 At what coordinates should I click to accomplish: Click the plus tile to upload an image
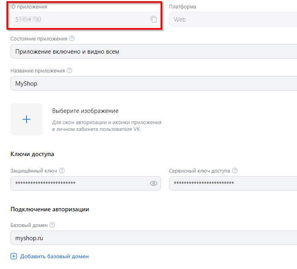(26, 119)
